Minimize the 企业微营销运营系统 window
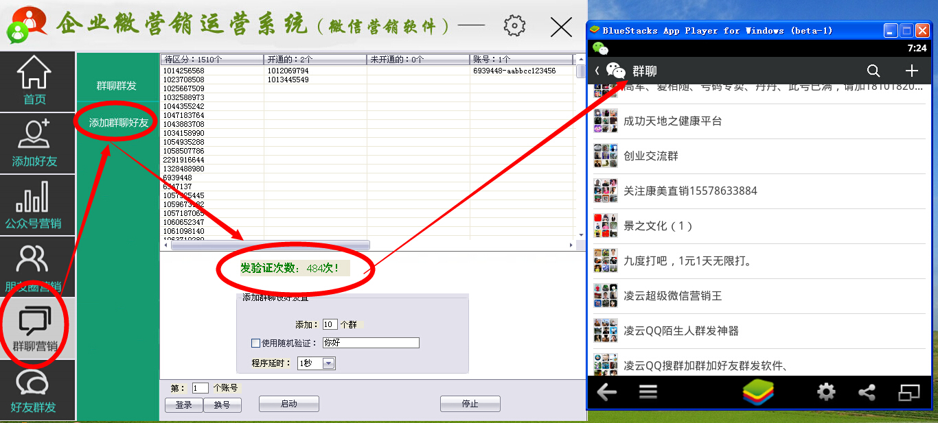The image size is (938, 423). pos(471,26)
